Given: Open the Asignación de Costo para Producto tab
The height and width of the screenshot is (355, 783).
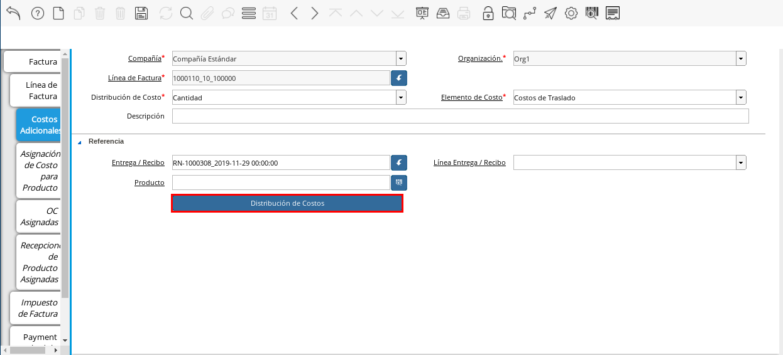Looking at the screenshot, I should click(39, 171).
